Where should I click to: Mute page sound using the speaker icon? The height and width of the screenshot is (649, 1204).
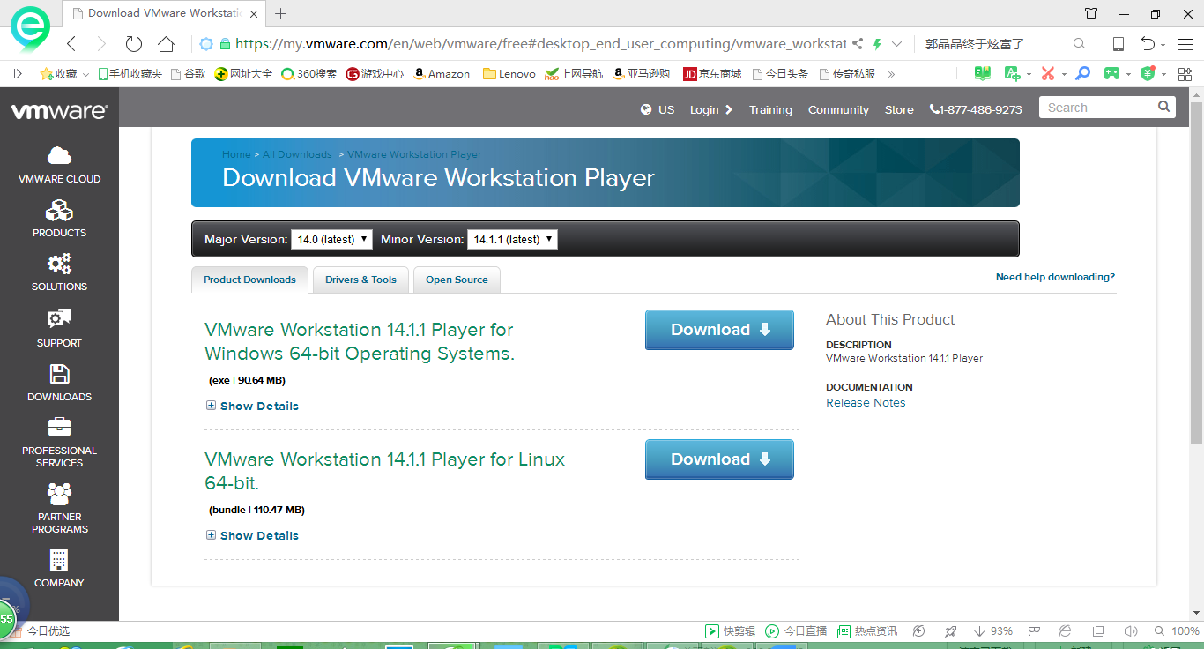[x=1131, y=631]
